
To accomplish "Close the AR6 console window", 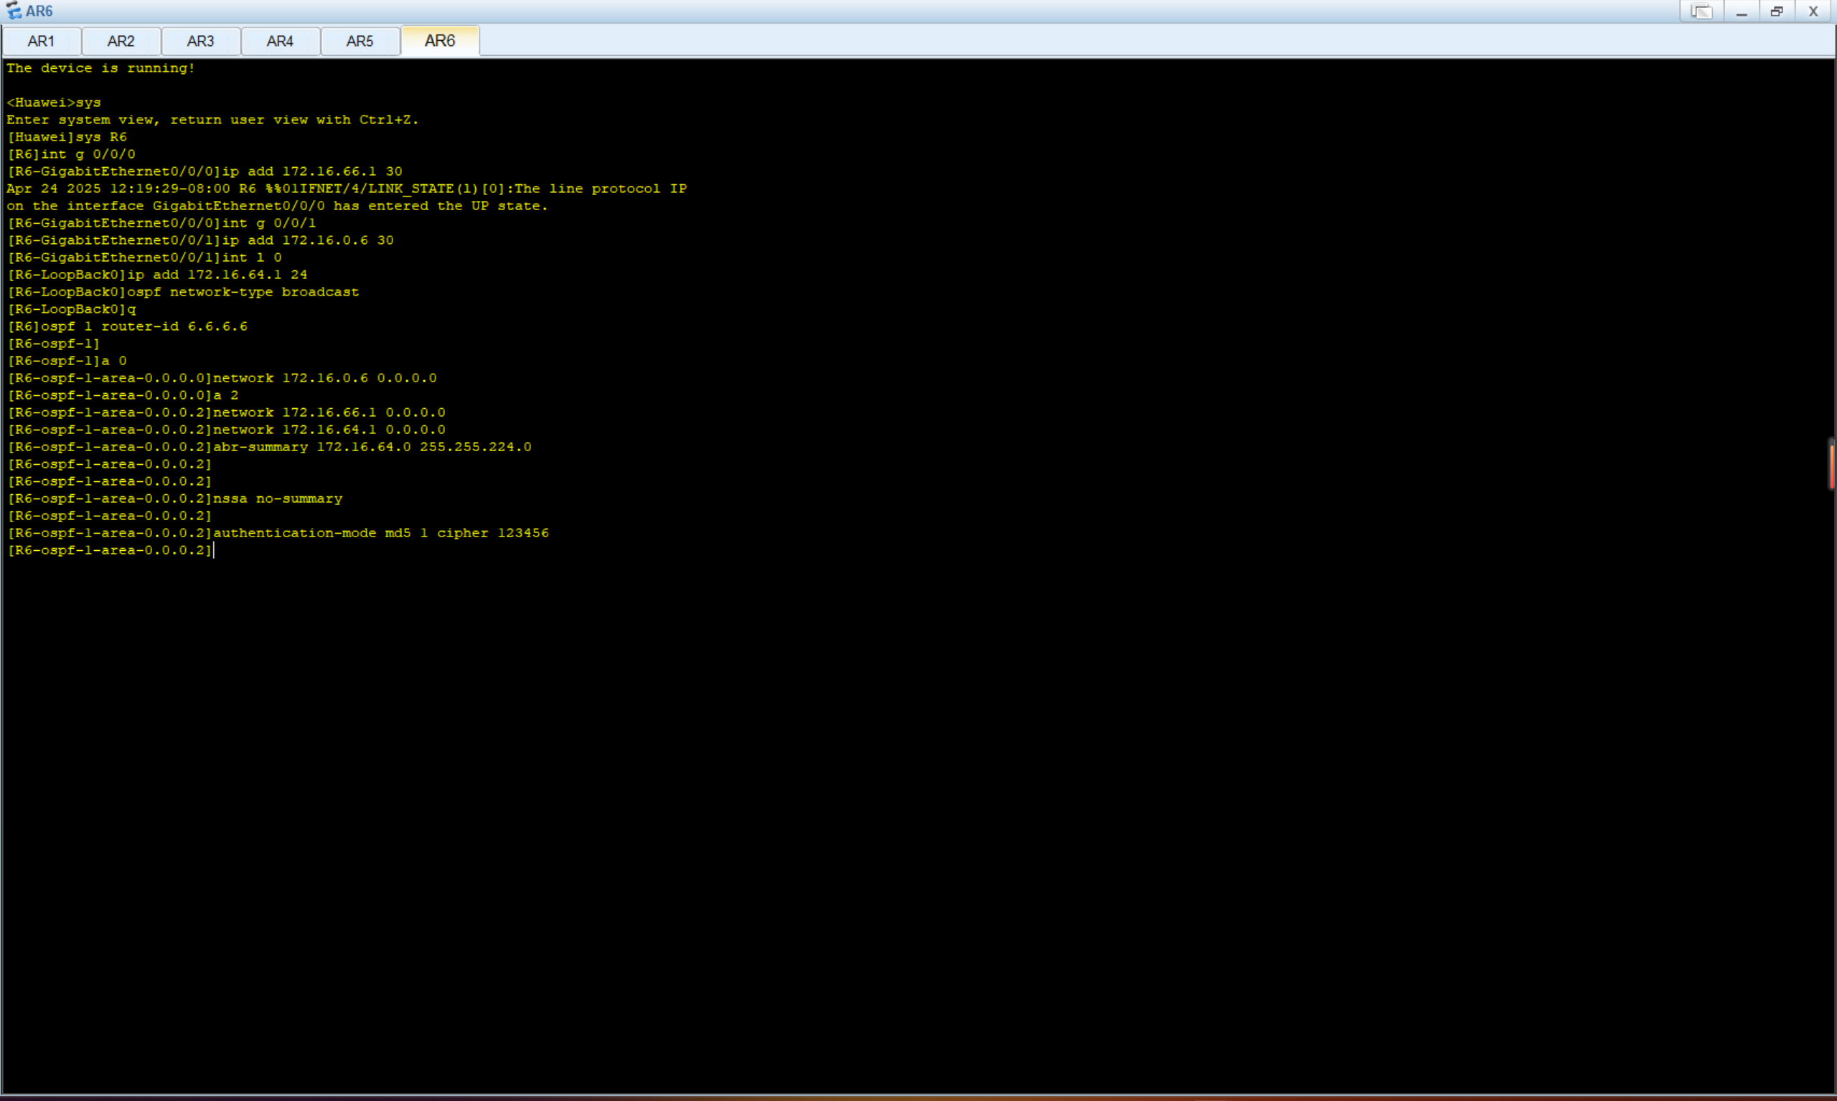I will click(x=1813, y=11).
